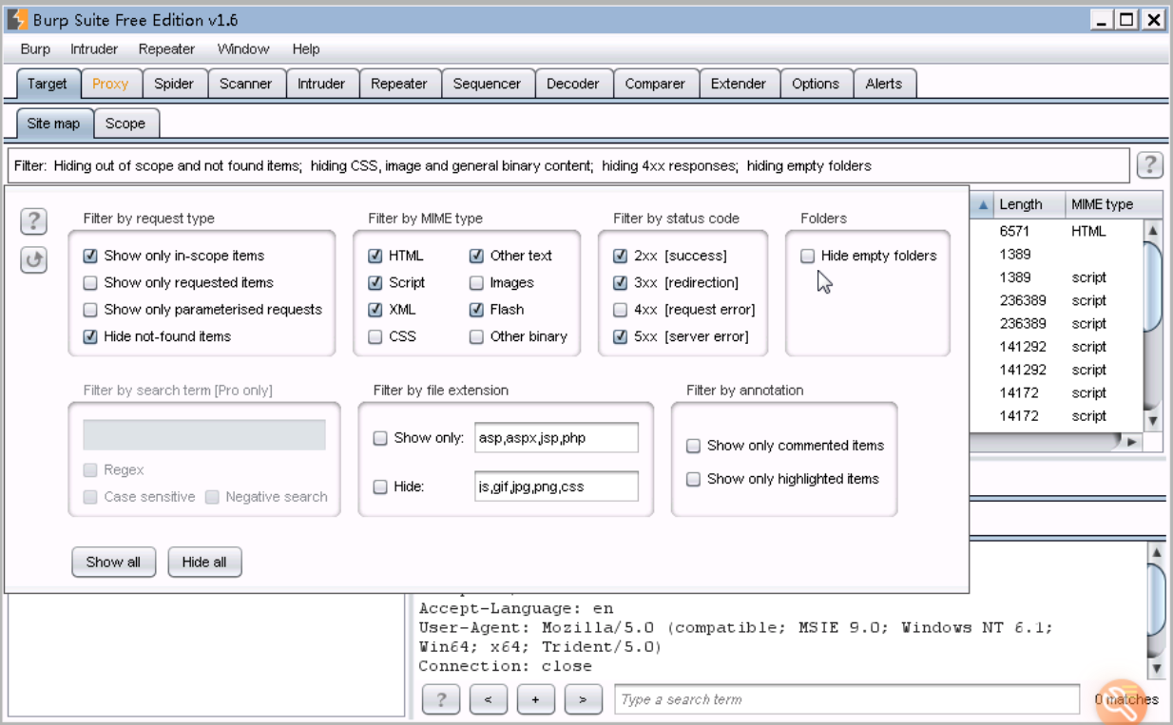
Task: Enable the Images MIME checkbox
Action: pyautogui.click(x=476, y=282)
